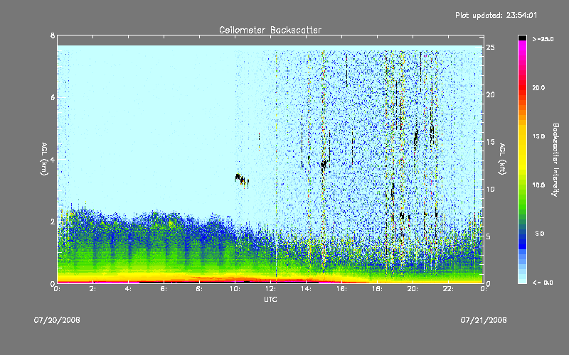Click the right 'AGL (kft)' axis label
This screenshot has width=569, height=355.
[x=502, y=159]
